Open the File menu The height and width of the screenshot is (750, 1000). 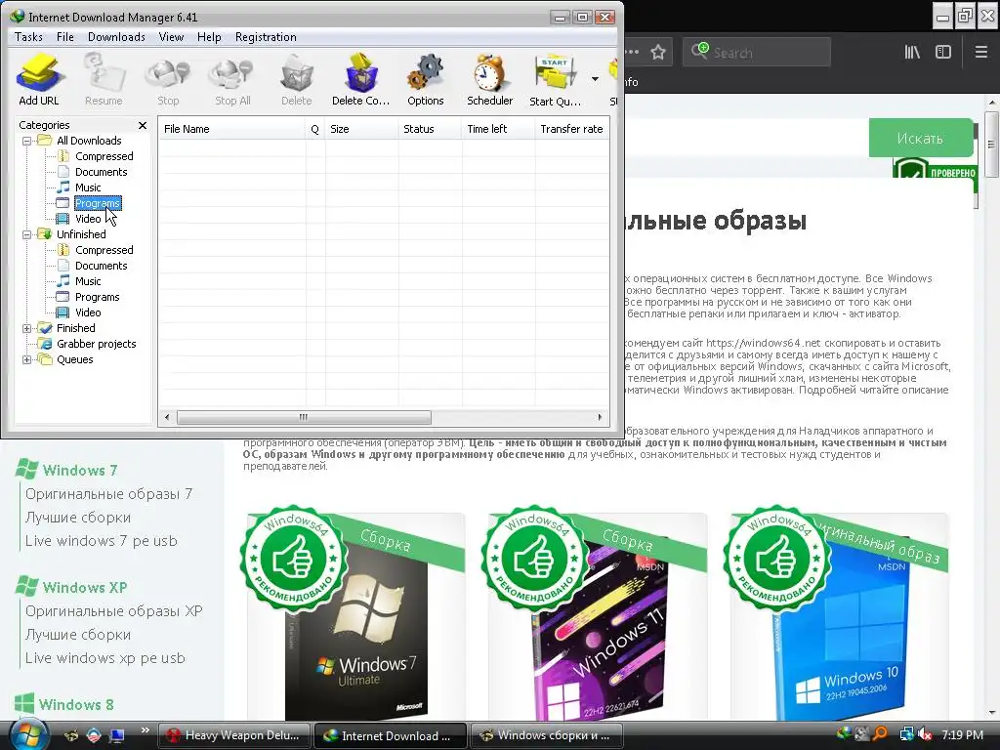click(65, 37)
